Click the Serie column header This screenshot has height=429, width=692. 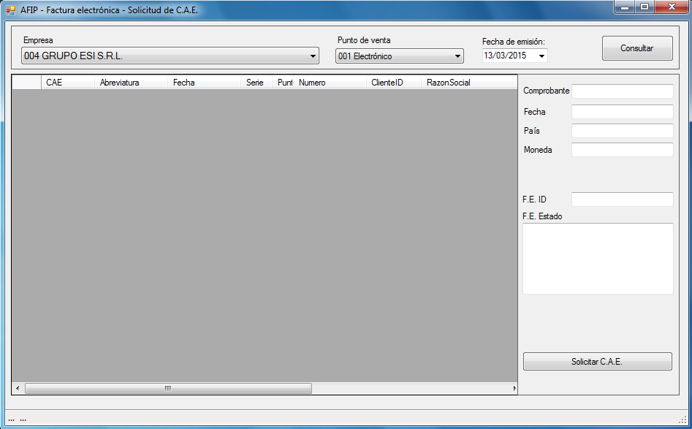point(256,83)
